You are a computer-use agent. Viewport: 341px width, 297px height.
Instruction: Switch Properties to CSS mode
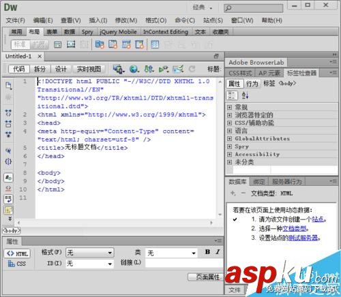tap(17, 264)
